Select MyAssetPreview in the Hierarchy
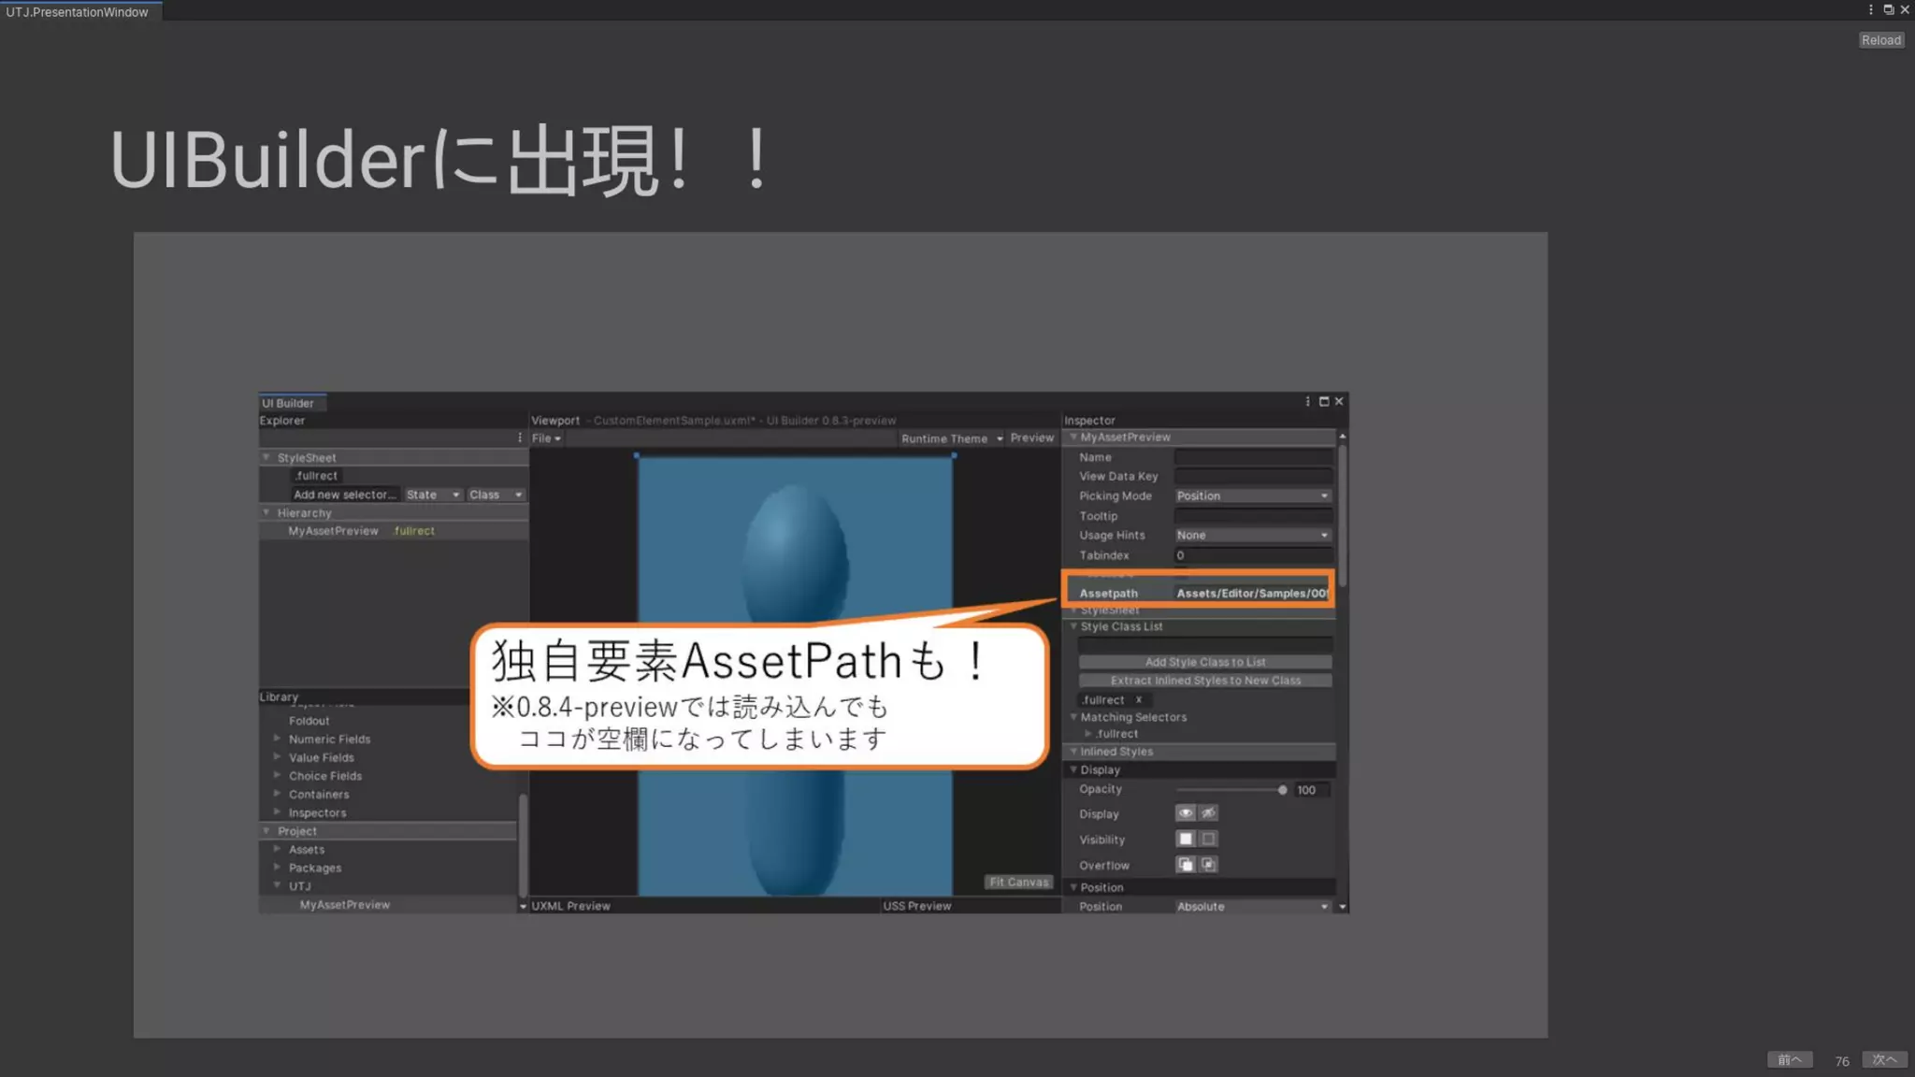The image size is (1915, 1077). click(x=333, y=531)
